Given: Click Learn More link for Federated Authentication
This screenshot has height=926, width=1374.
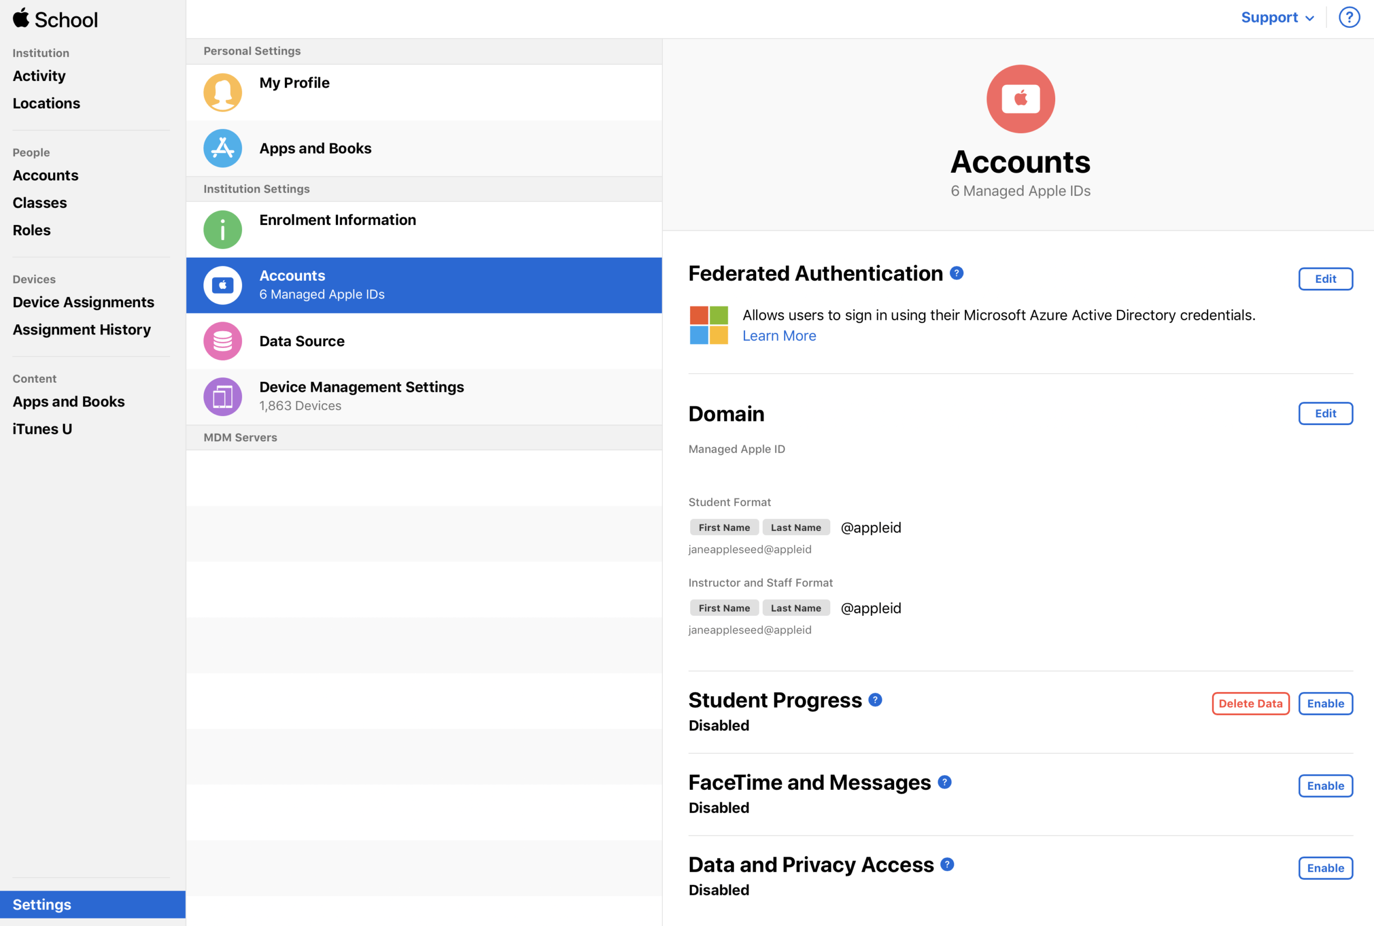Looking at the screenshot, I should coord(778,335).
